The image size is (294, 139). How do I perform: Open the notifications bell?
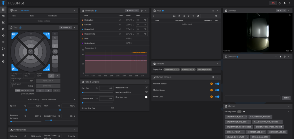pyautogui.click(x=279, y=3)
